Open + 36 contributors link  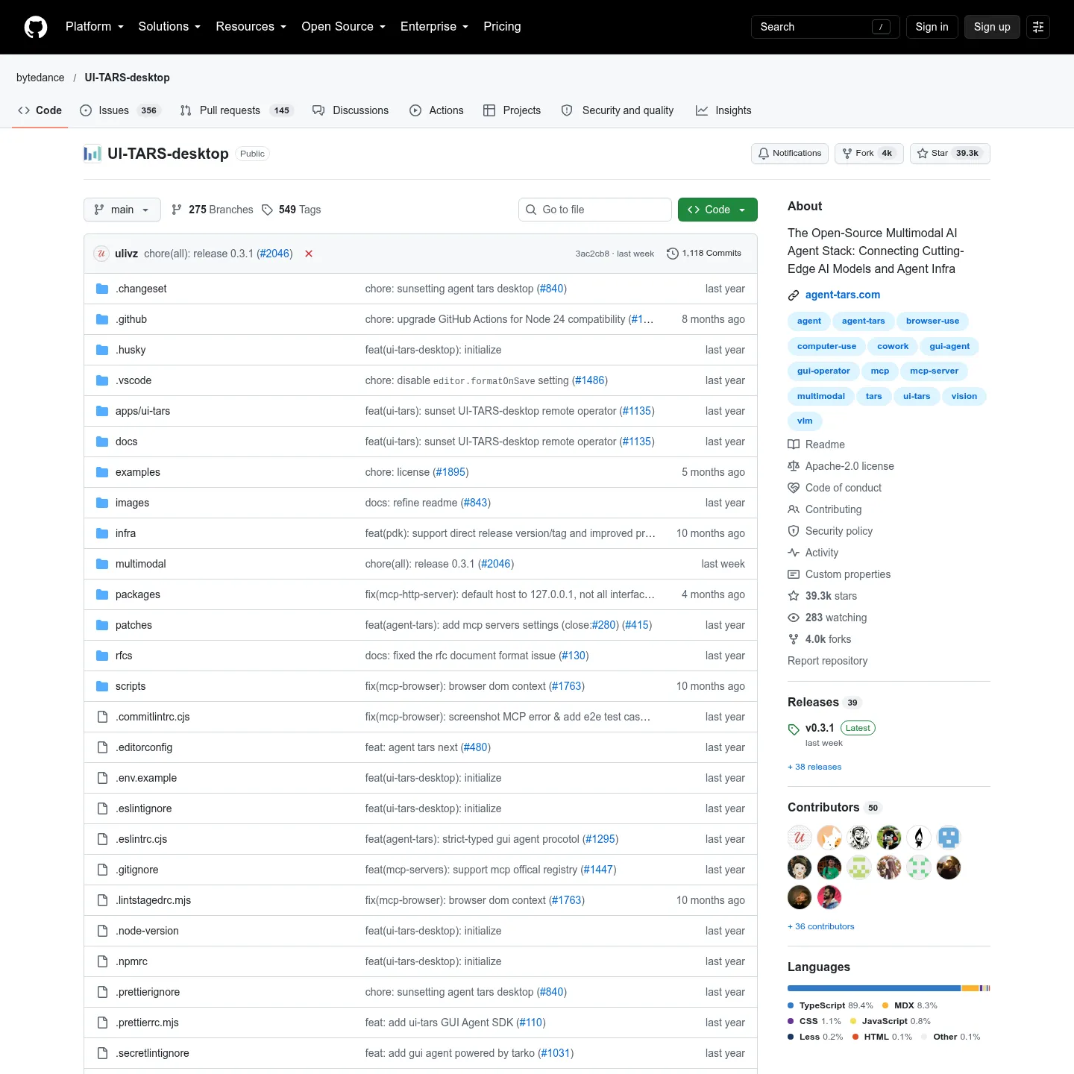pyautogui.click(x=821, y=926)
